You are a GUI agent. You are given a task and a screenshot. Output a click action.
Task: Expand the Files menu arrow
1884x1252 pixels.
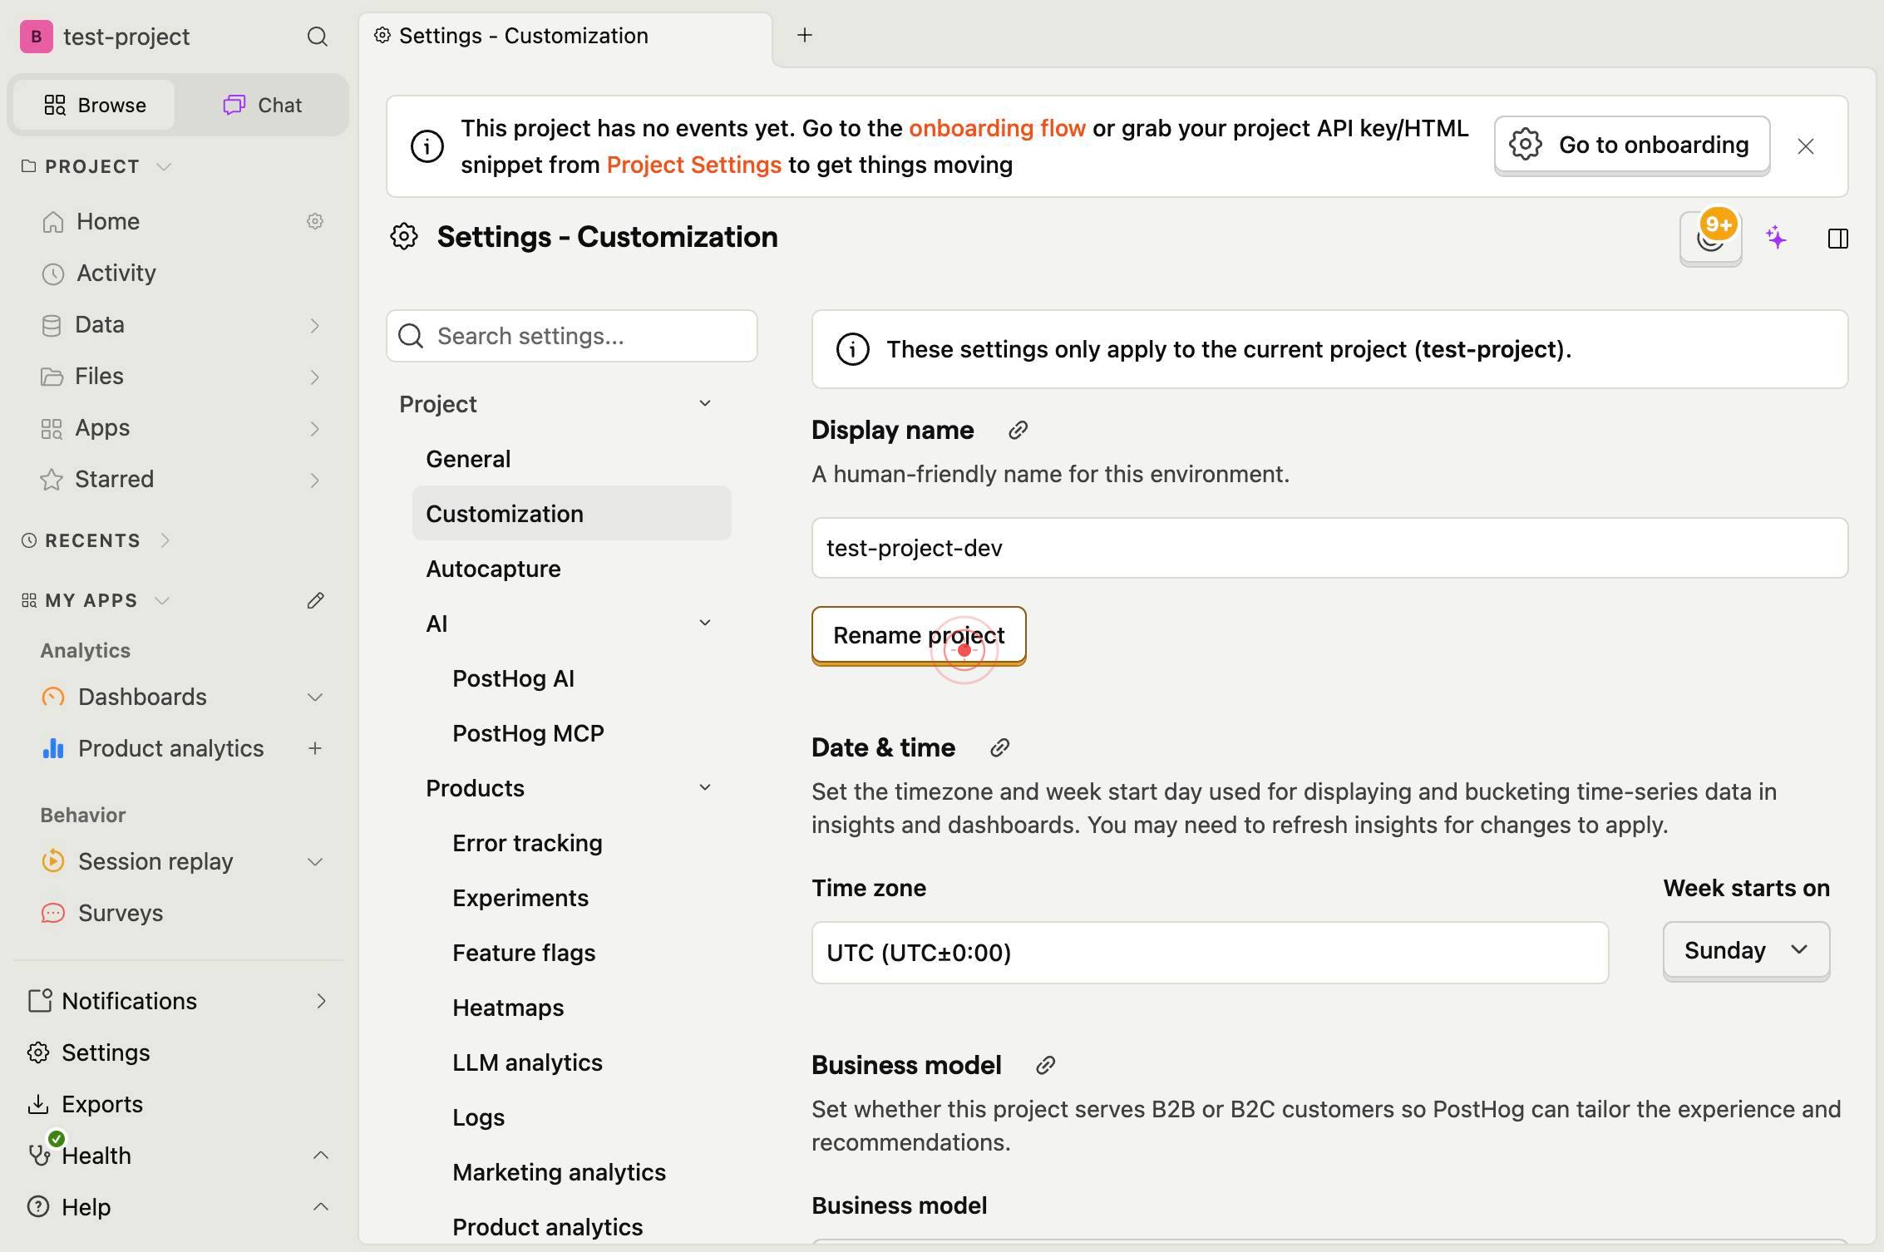(x=314, y=377)
